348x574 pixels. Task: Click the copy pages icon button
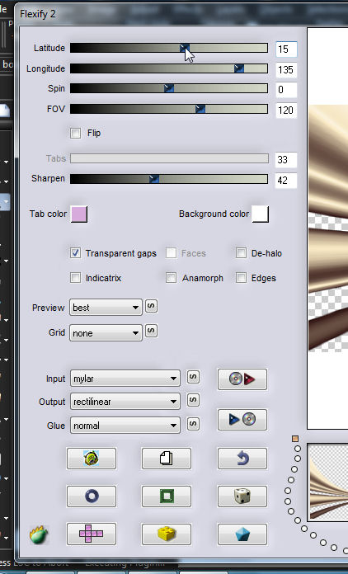[167, 459]
